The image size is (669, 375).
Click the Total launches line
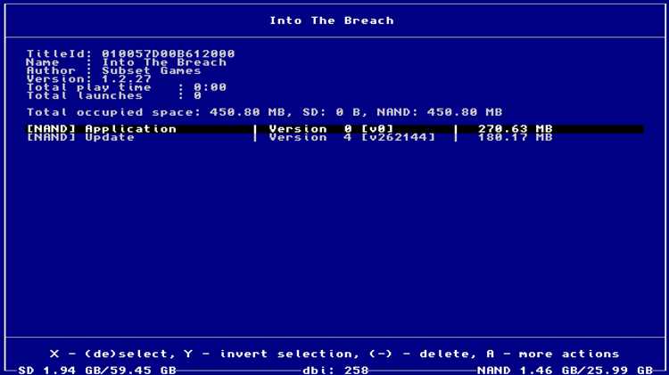[x=114, y=95]
